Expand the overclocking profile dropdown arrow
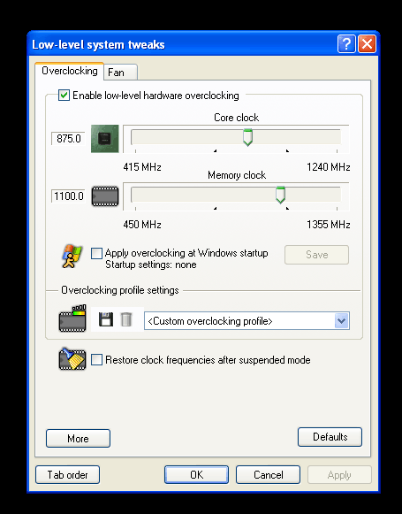Image resolution: width=402 pixels, height=514 pixels. [x=342, y=321]
